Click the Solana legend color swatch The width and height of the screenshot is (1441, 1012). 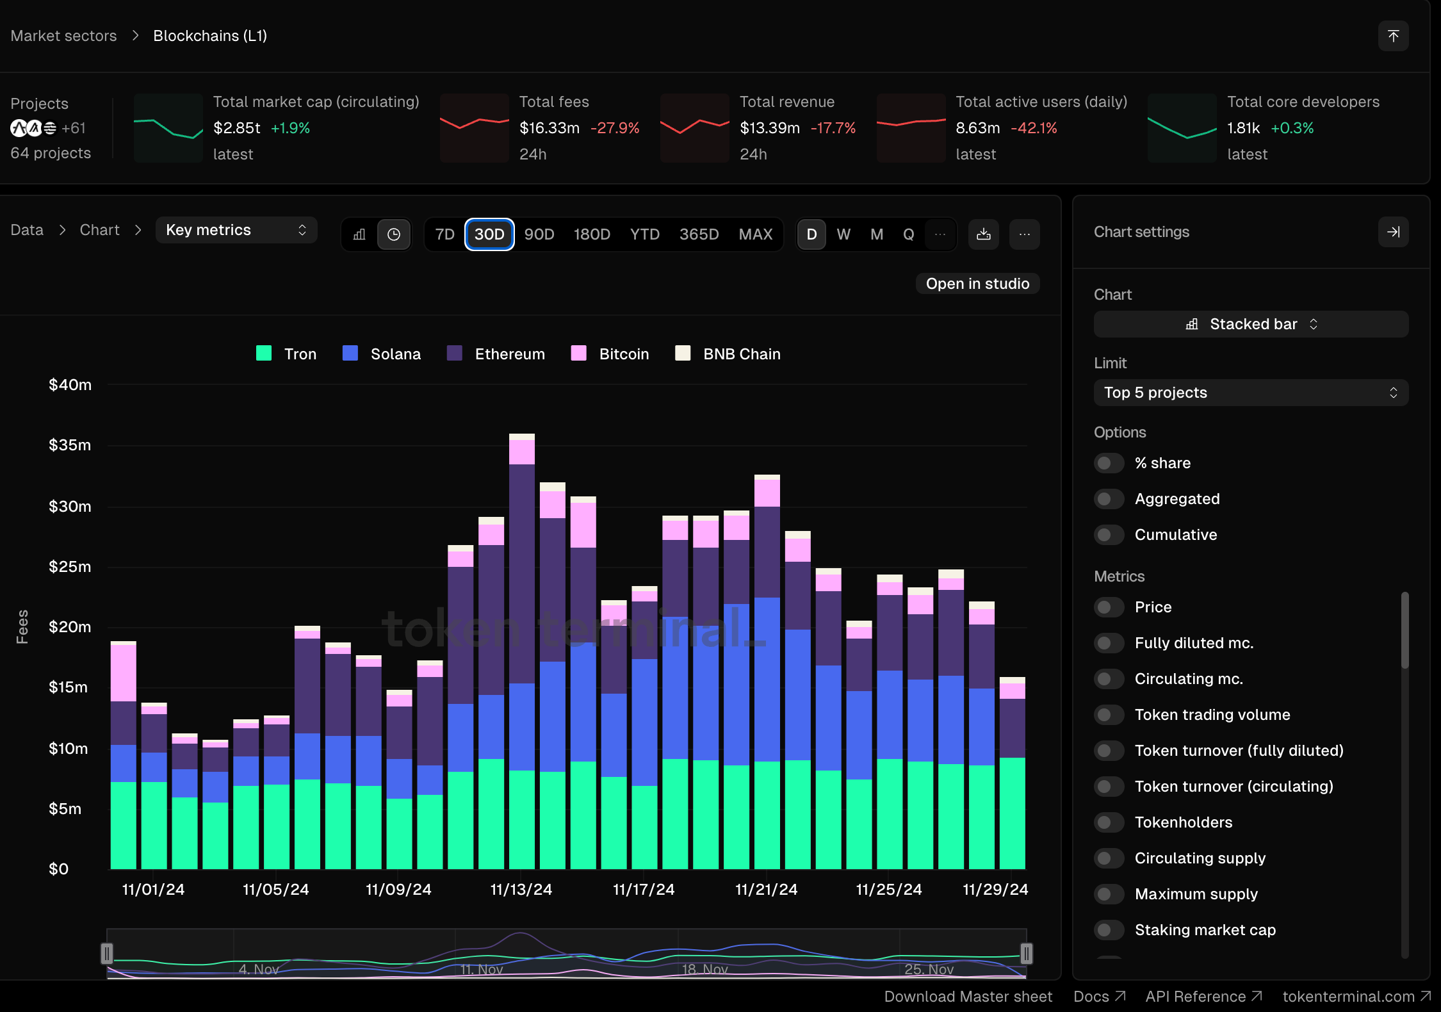coord(350,354)
